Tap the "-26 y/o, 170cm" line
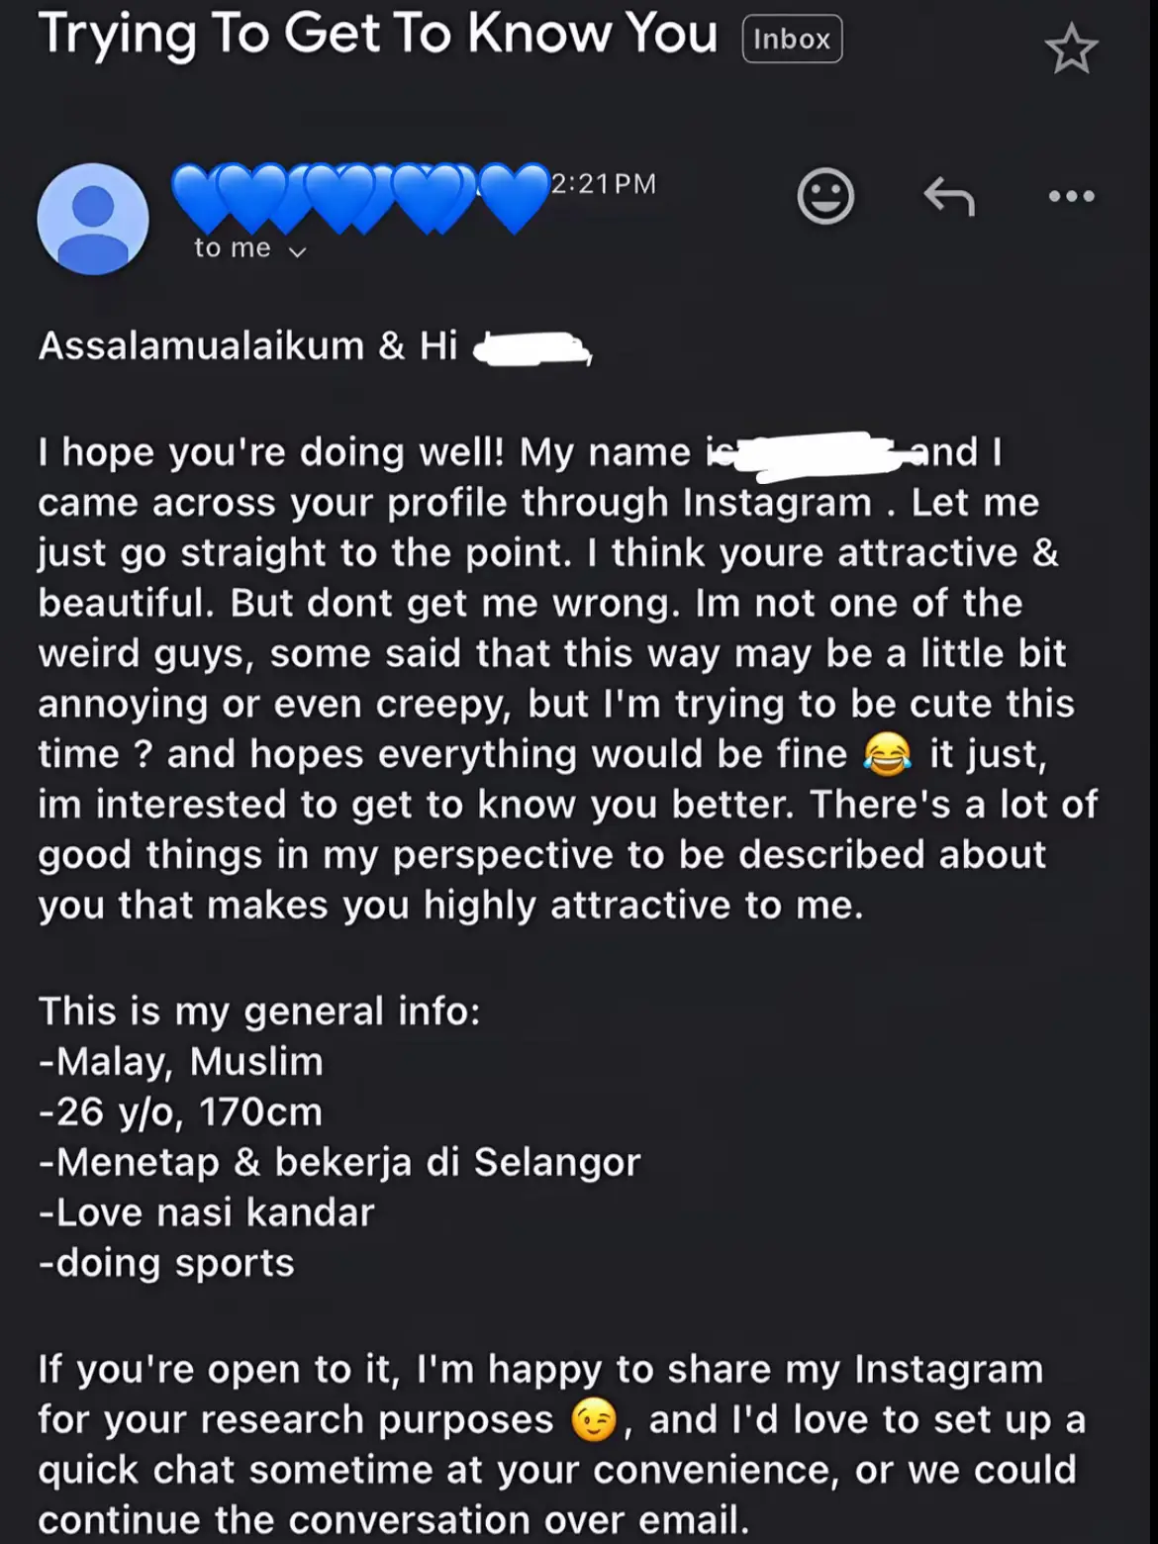Image resolution: width=1158 pixels, height=1544 pixels. 181,1112
